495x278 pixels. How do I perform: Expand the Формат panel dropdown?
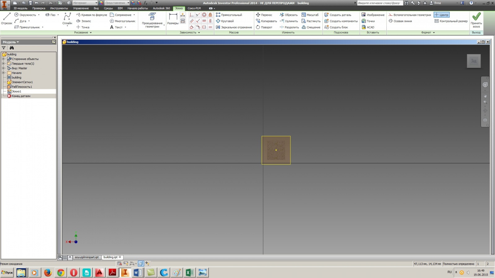click(x=428, y=32)
